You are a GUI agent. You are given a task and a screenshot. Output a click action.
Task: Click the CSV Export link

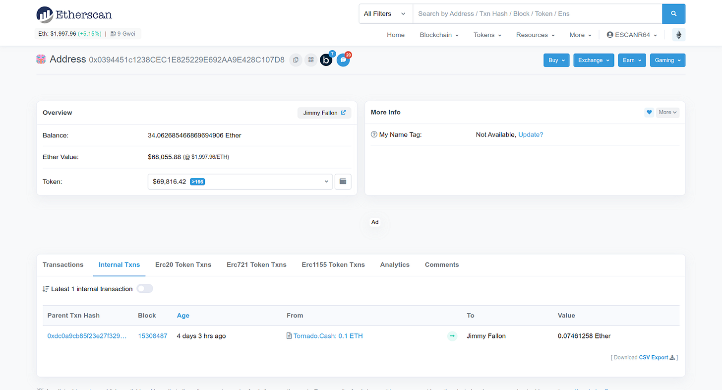[654, 357]
